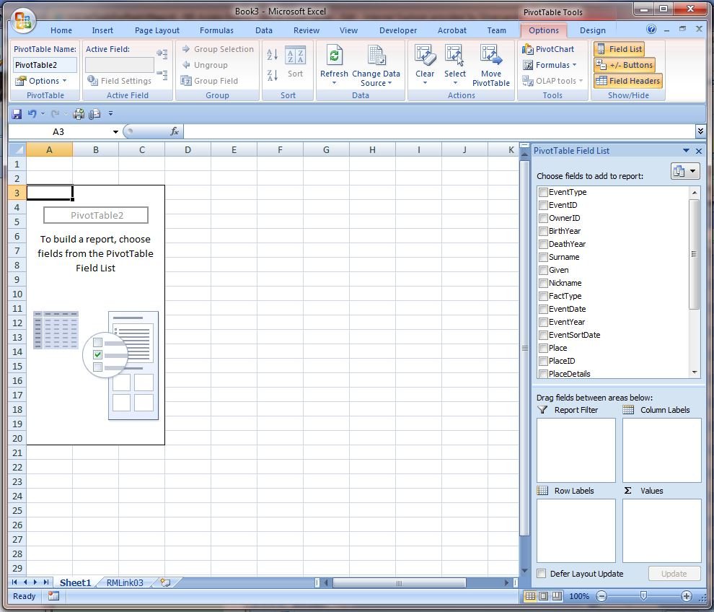This screenshot has height=612, width=714.
Task: Check the OwnerID field
Action: [543, 218]
